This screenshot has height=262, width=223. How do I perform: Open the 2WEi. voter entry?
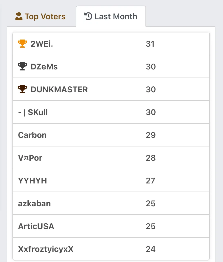[x=111, y=44]
